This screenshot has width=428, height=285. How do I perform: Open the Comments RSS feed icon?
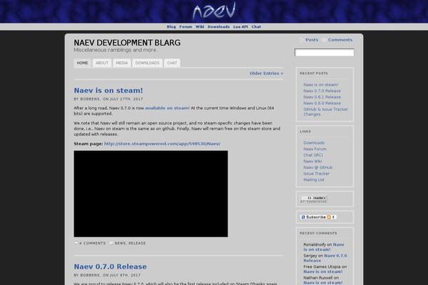324,40
